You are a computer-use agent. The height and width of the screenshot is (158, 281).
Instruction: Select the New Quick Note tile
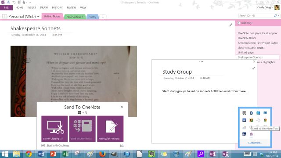(x=110, y=129)
